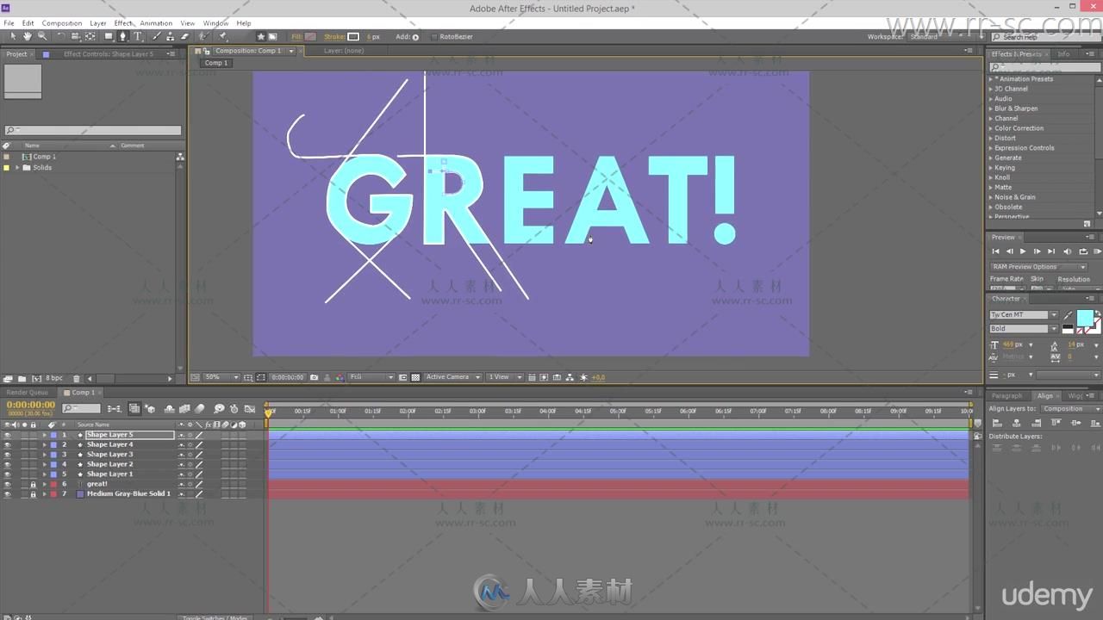The width and height of the screenshot is (1103, 620).
Task: Open the Bold font style dropdown
Action: point(1024,329)
